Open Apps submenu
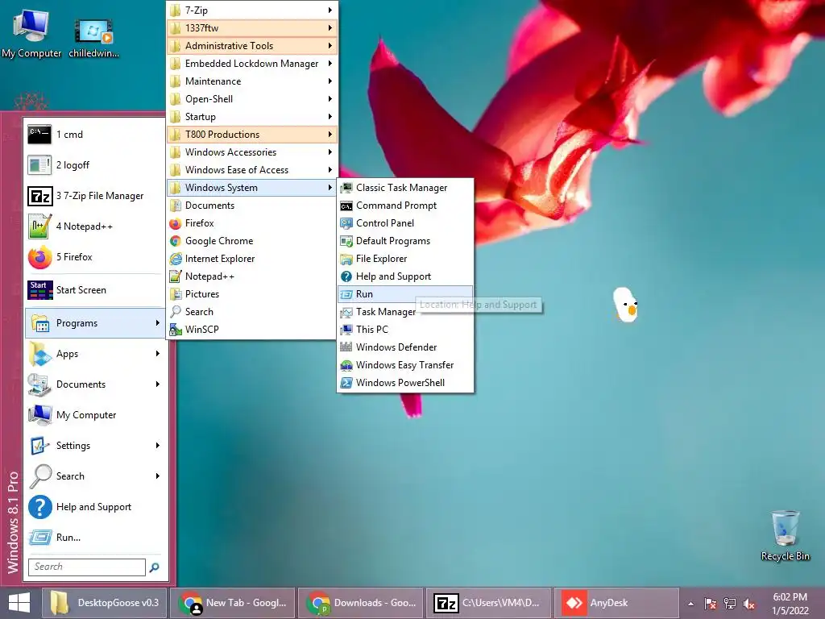 coord(94,354)
